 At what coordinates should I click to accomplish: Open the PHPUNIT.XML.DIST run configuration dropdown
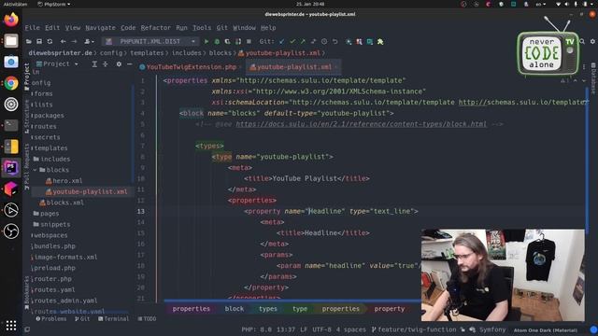point(150,41)
